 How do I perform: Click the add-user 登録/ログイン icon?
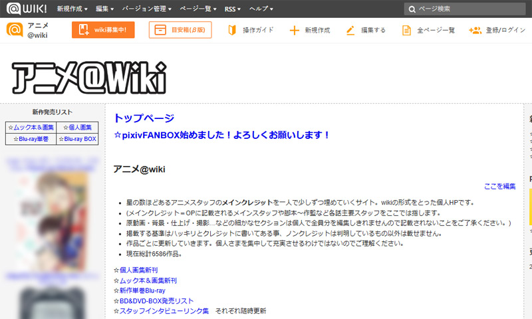pos(475,30)
